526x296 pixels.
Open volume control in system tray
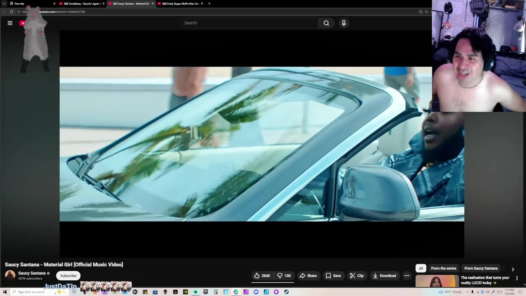pyautogui.click(x=487, y=292)
